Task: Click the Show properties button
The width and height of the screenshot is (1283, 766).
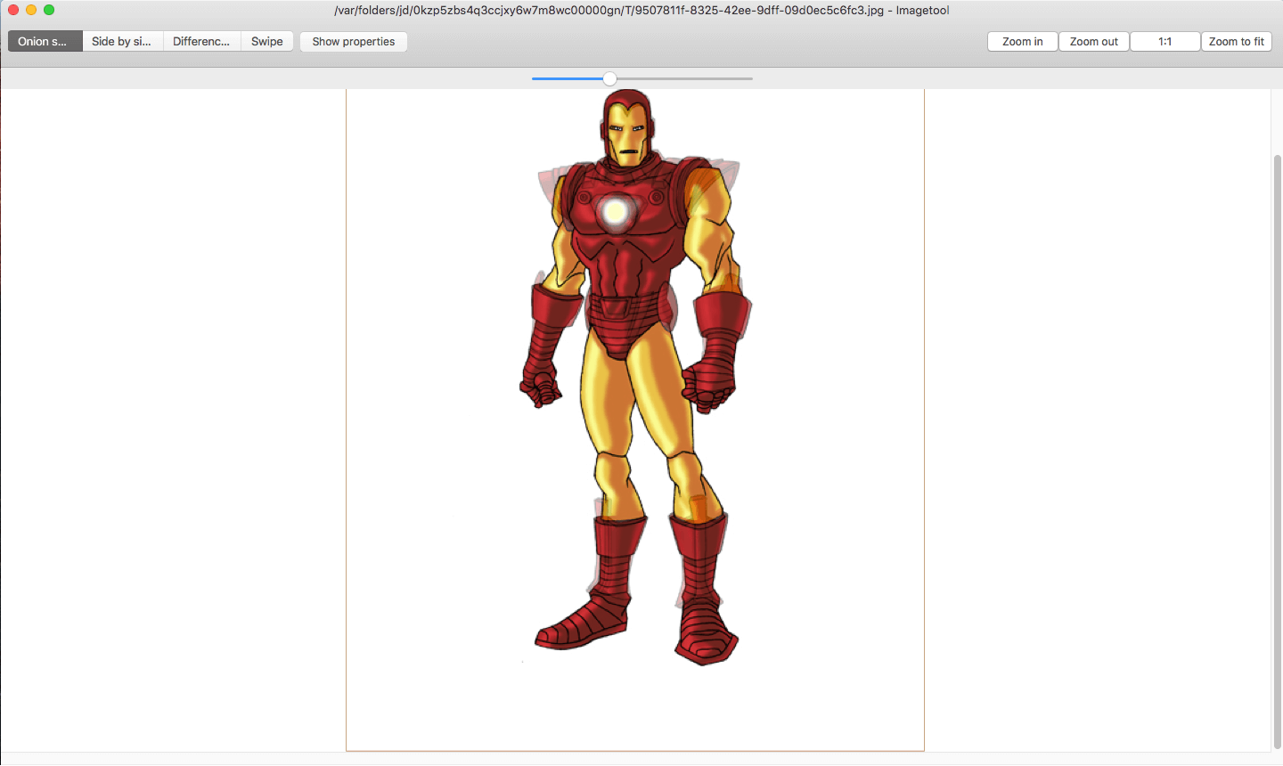Action: click(354, 42)
